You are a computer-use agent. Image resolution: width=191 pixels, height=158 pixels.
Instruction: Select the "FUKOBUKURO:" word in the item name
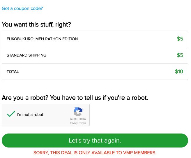click(x=20, y=39)
